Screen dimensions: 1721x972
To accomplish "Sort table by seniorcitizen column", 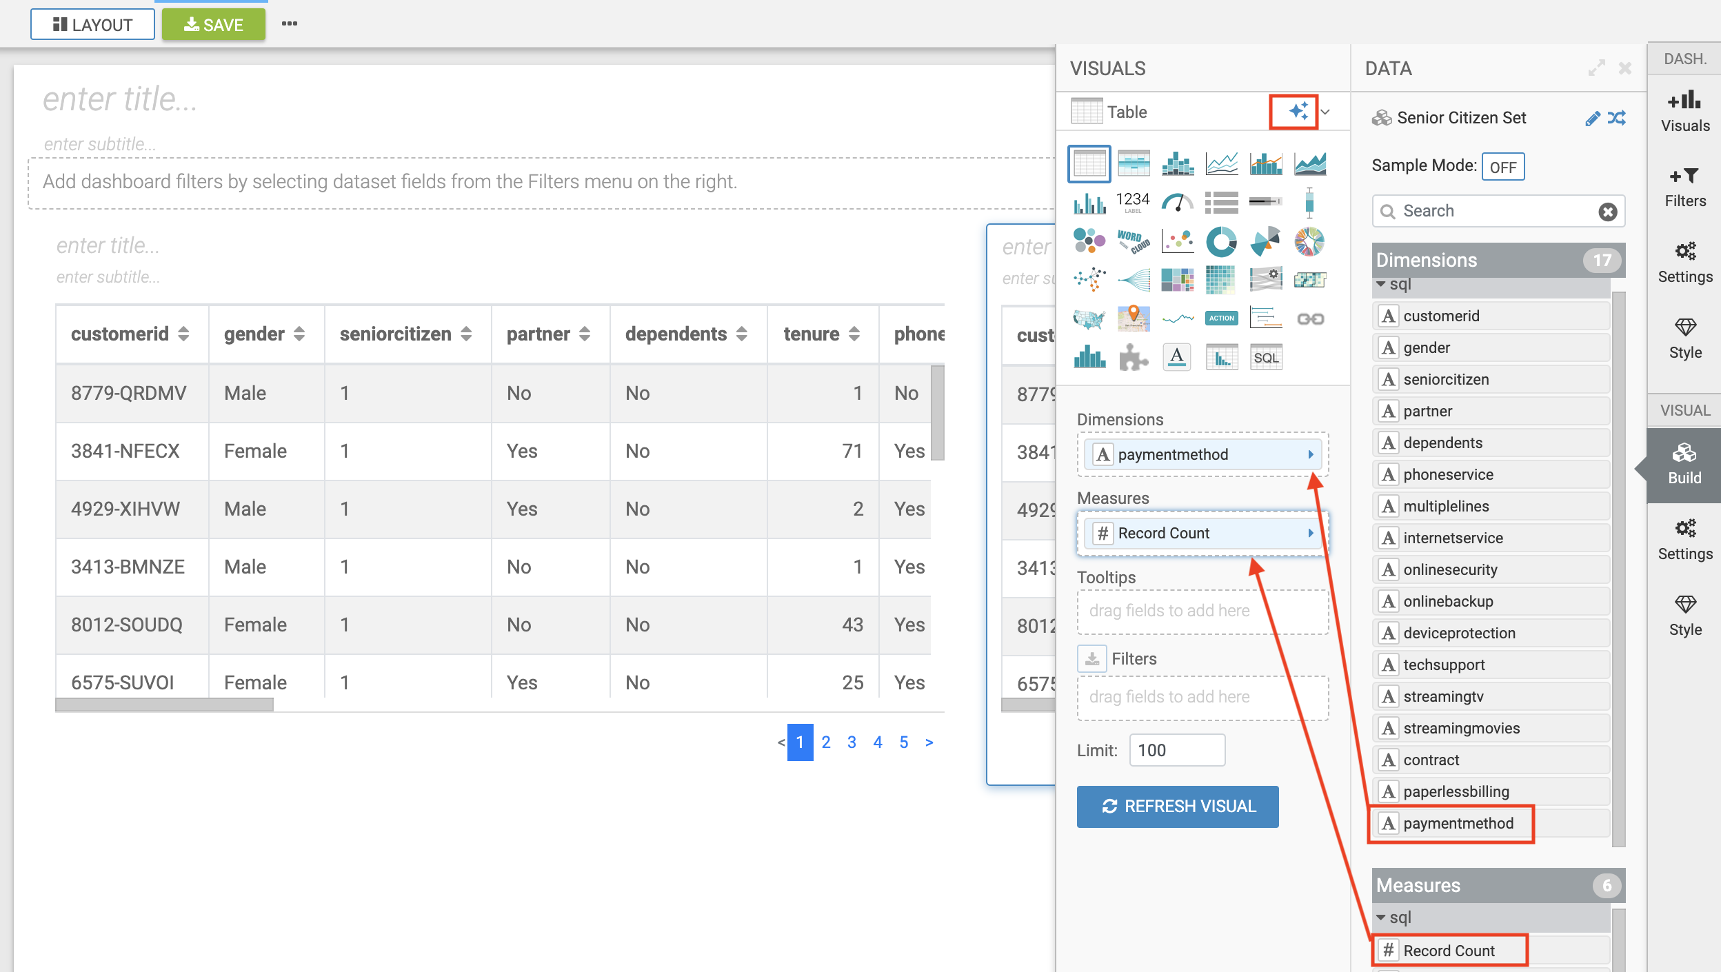I will point(467,334).
